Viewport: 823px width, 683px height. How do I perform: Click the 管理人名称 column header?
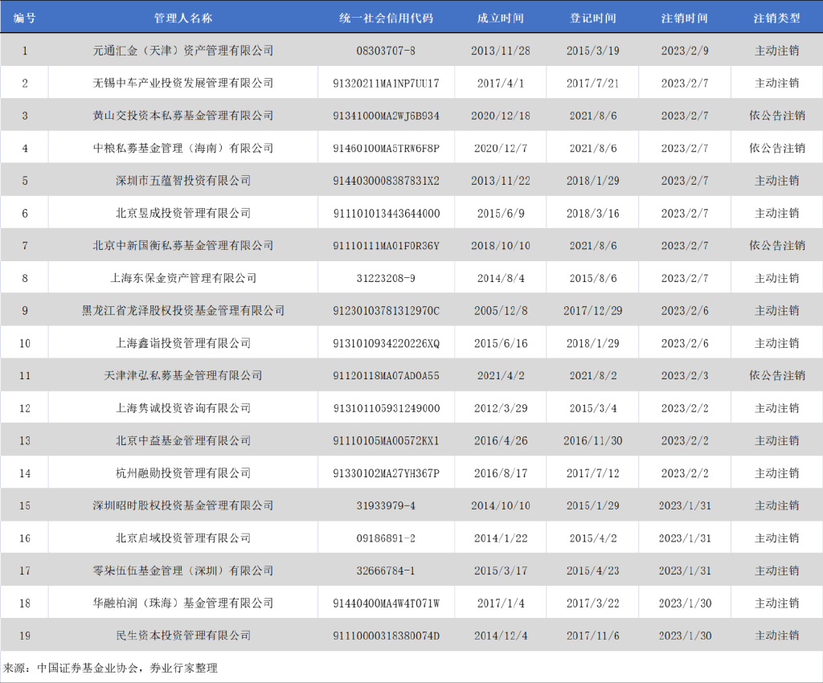pos(182,18)
